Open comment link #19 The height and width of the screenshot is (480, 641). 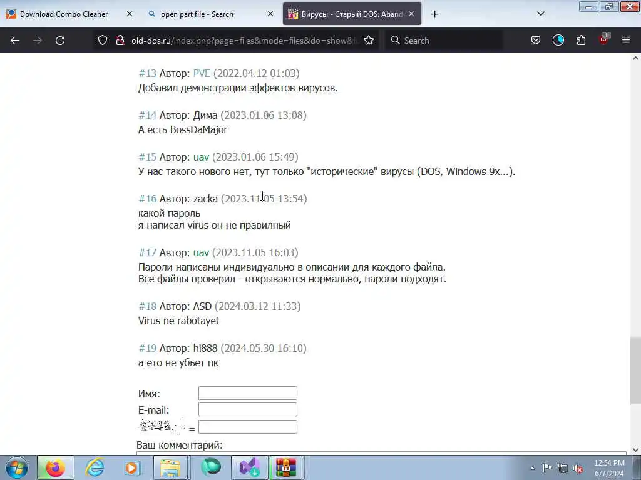point(148,348)
